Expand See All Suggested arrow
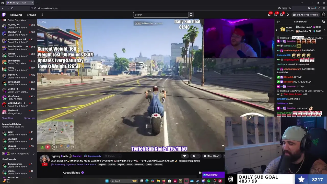The width and height of the screenshot is (327, 184). click(33, 154)
